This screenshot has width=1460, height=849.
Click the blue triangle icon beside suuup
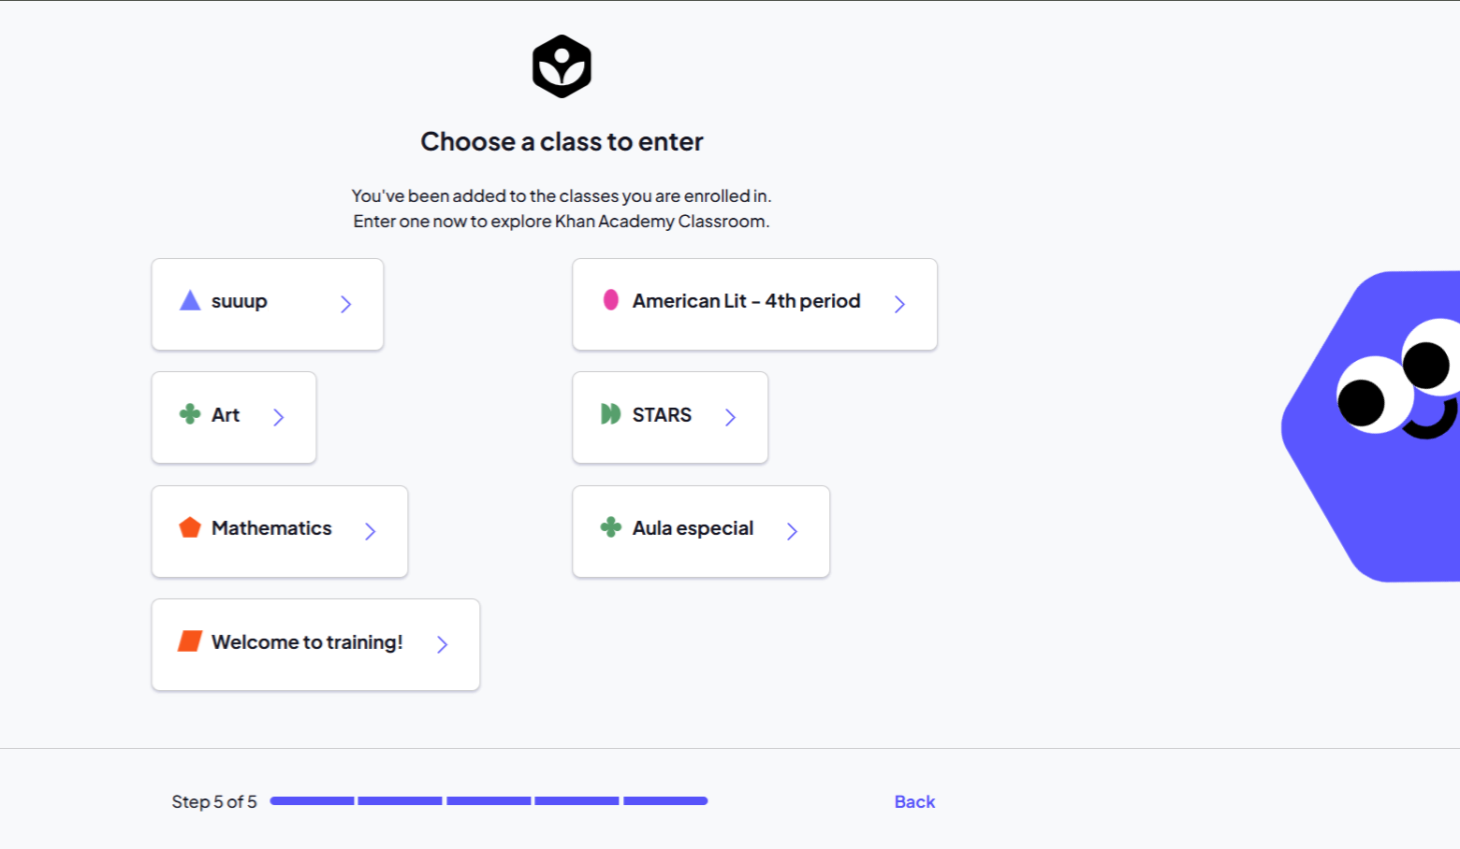[190, 300]
